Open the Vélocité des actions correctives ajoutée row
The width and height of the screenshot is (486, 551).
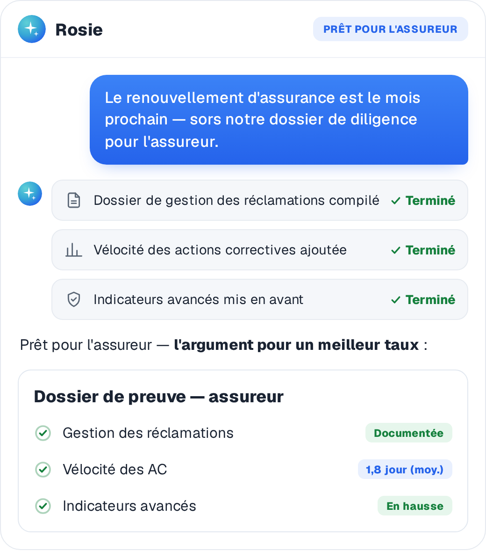point(260,250)
